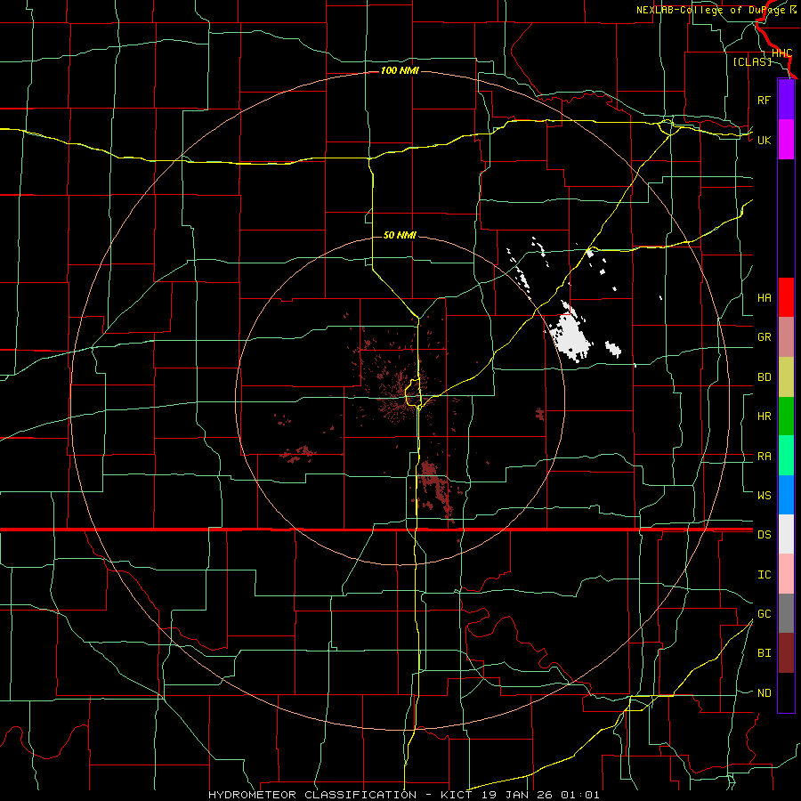The width and height of the screenshot is (801, 801).
Task: Click the "NEXLAB-College of DuPage" header text
Action: pos(710,10)
